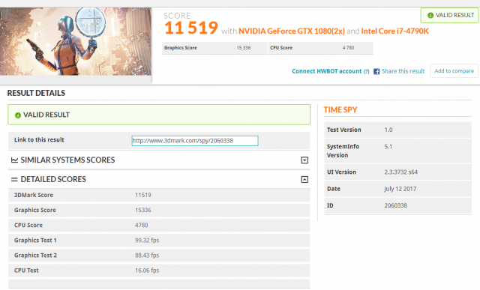Open the NVIDIA GeForce GTX 1080(2x) link
Viewport: 480px width, 290px height.
(x=292, y=31)
